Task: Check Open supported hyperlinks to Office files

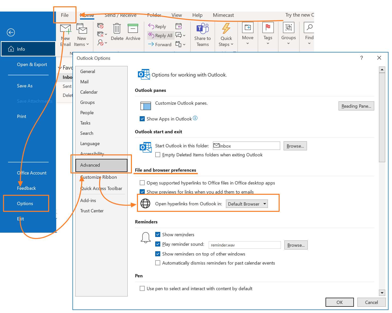Action: coord(142,183)
